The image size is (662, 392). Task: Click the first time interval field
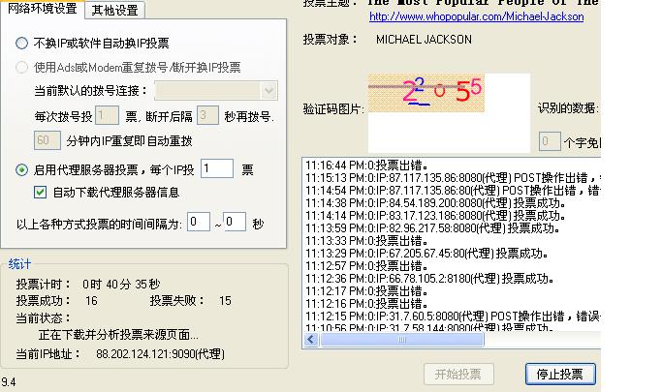pos(199,223)
